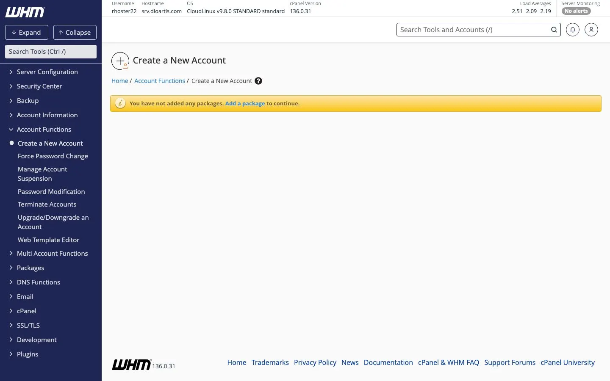
Task: Select Create a New Account in sidebar
Action: click(x=50, y=144)
